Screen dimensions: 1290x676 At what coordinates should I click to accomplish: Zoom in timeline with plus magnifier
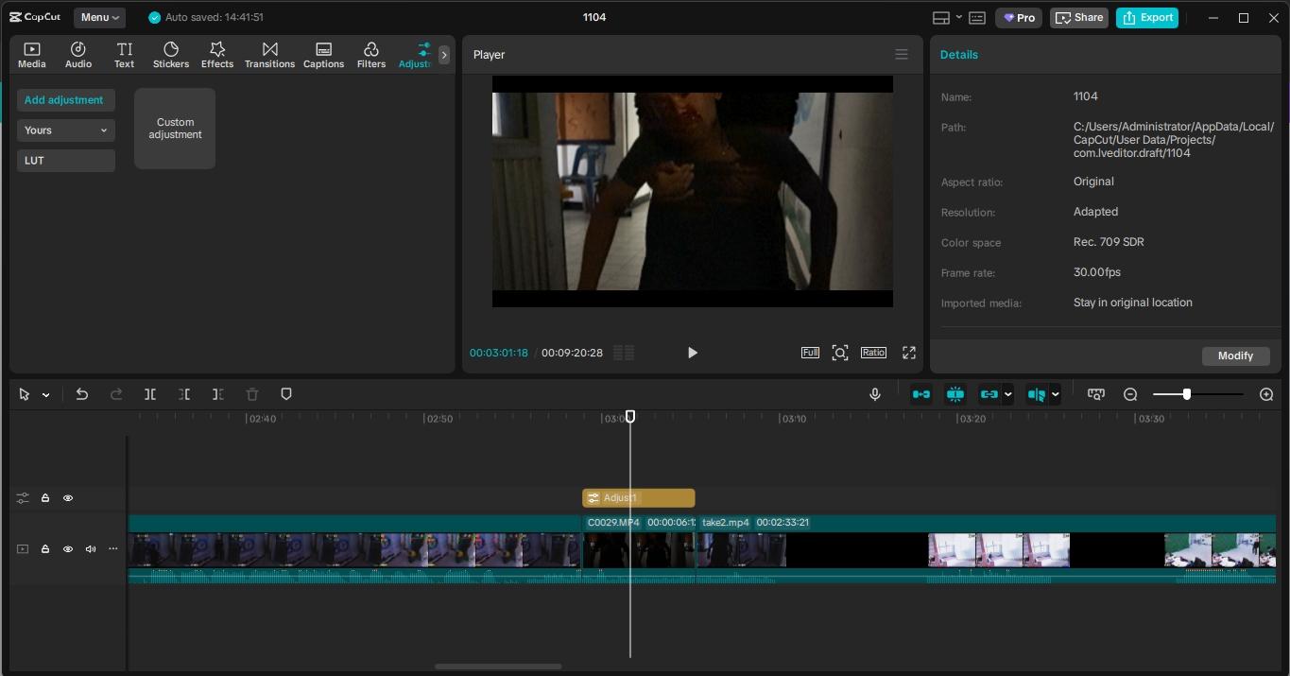[1266, 394]
